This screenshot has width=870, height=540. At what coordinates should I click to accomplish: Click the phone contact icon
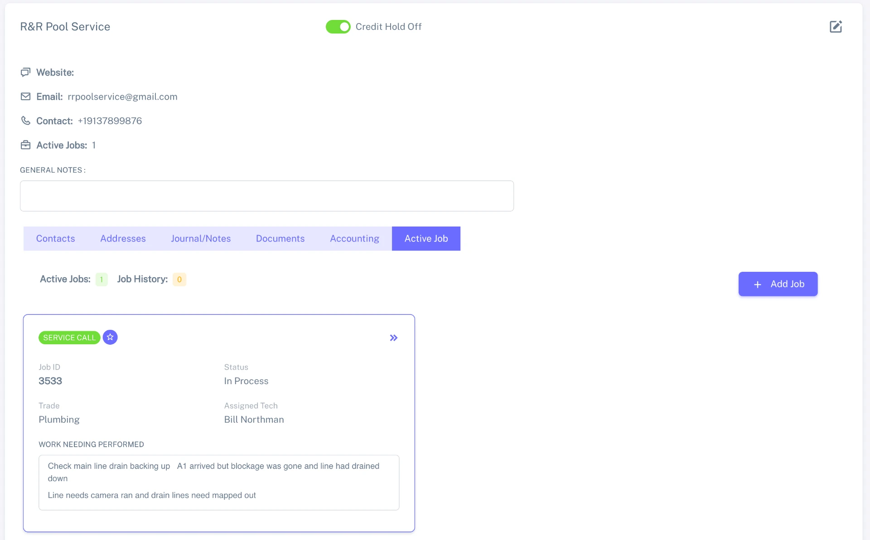pos(26,121)
